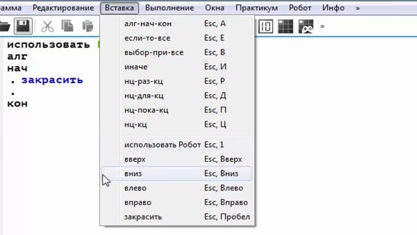Image resolution: width=417 pixels, height=235 pixels.
Task: Open the Редактирование menu
Action: (63, 8)
